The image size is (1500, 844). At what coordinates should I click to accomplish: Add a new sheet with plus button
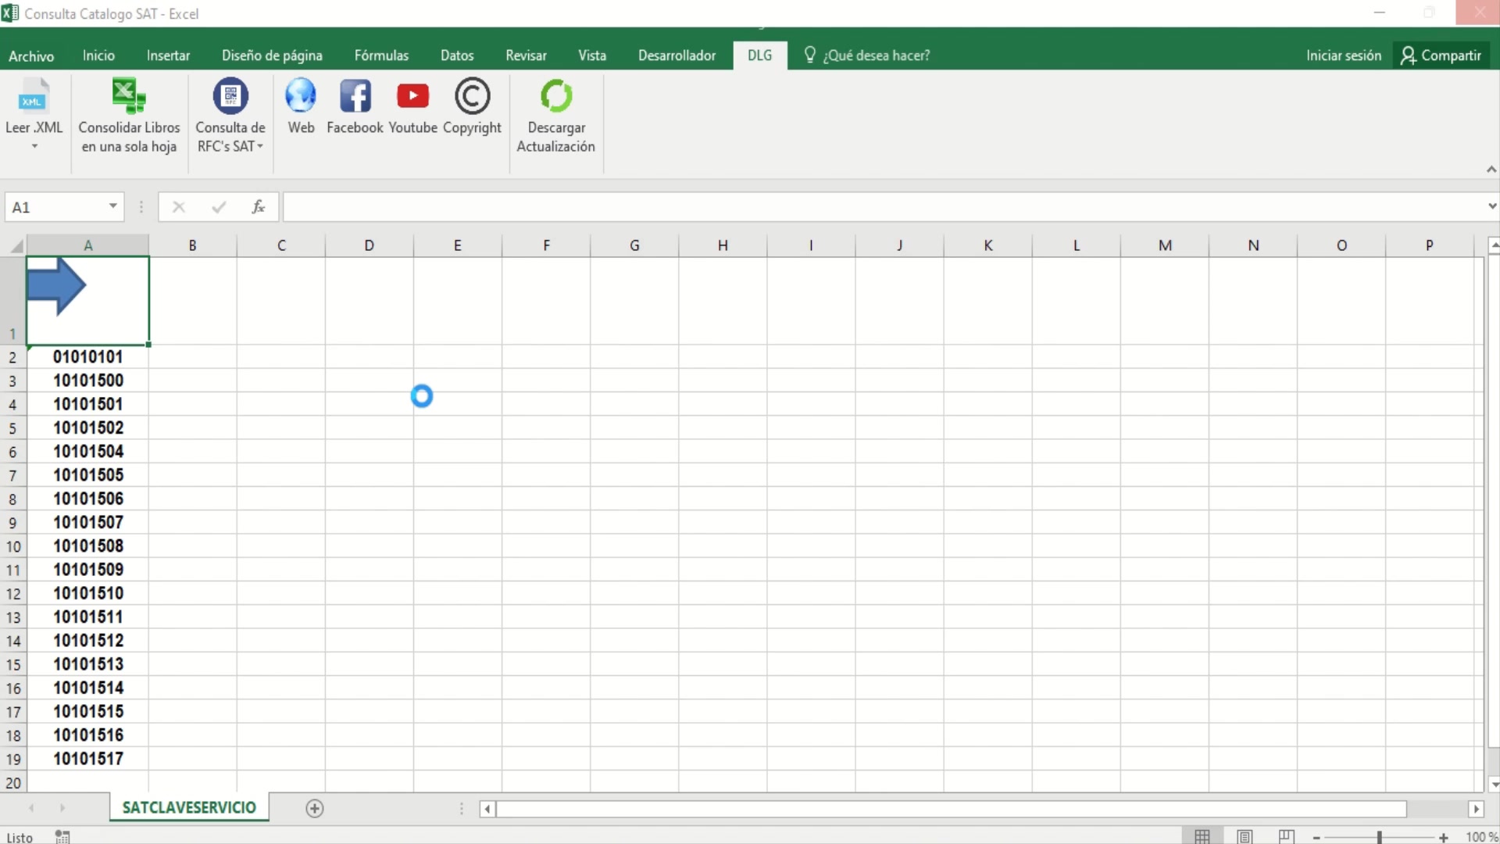point(315,809)
